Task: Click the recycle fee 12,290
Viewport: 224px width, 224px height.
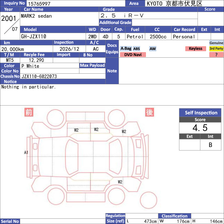Action: 36,60
